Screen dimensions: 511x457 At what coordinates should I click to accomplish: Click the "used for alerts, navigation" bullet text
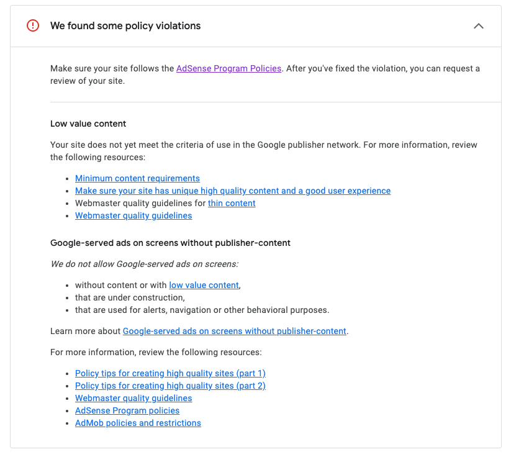[202, 310]
